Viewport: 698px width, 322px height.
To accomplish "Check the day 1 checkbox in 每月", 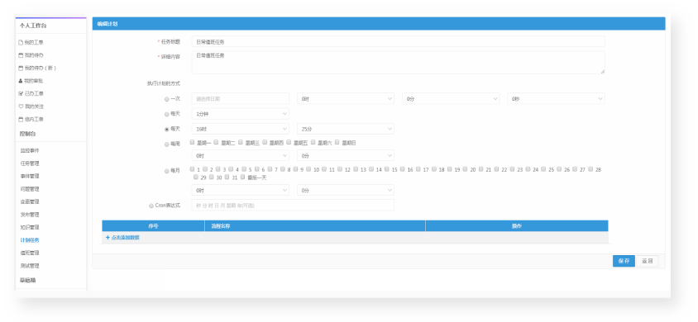I will [x=193, y=169].
